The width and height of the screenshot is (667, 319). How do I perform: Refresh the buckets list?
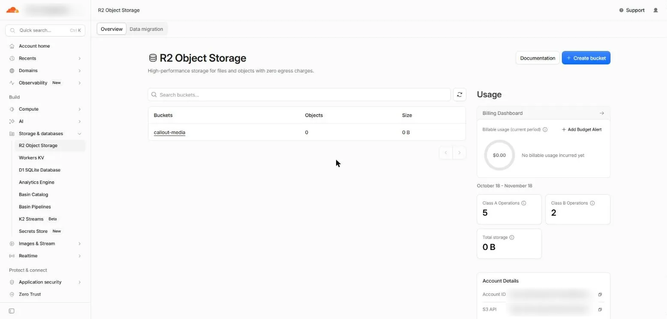460,95
